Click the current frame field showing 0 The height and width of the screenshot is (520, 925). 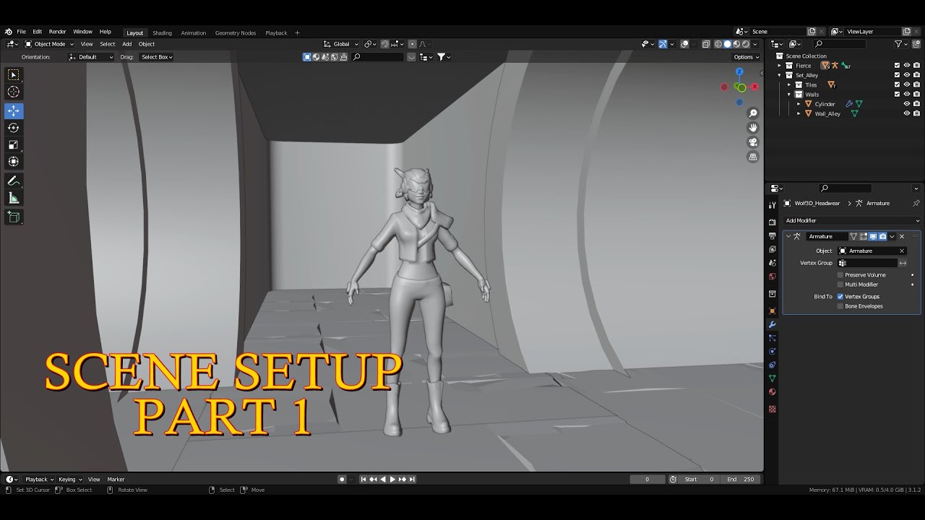pos(647,479)
